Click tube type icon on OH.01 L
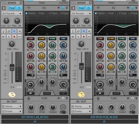Screen dimensions: 139x124 tap(63, 107)
